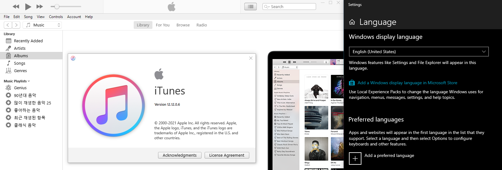Minimize the iTunes window
The height and width of the screenshot is (170, 502).
(x=323, y=2)
